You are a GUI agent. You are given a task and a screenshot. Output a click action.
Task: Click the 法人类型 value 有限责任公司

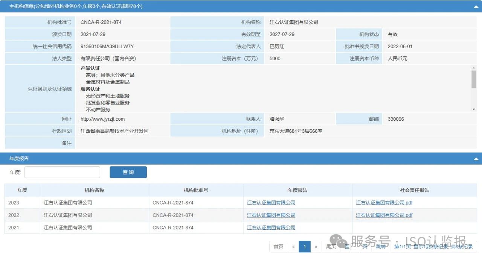tap(108, 59)
